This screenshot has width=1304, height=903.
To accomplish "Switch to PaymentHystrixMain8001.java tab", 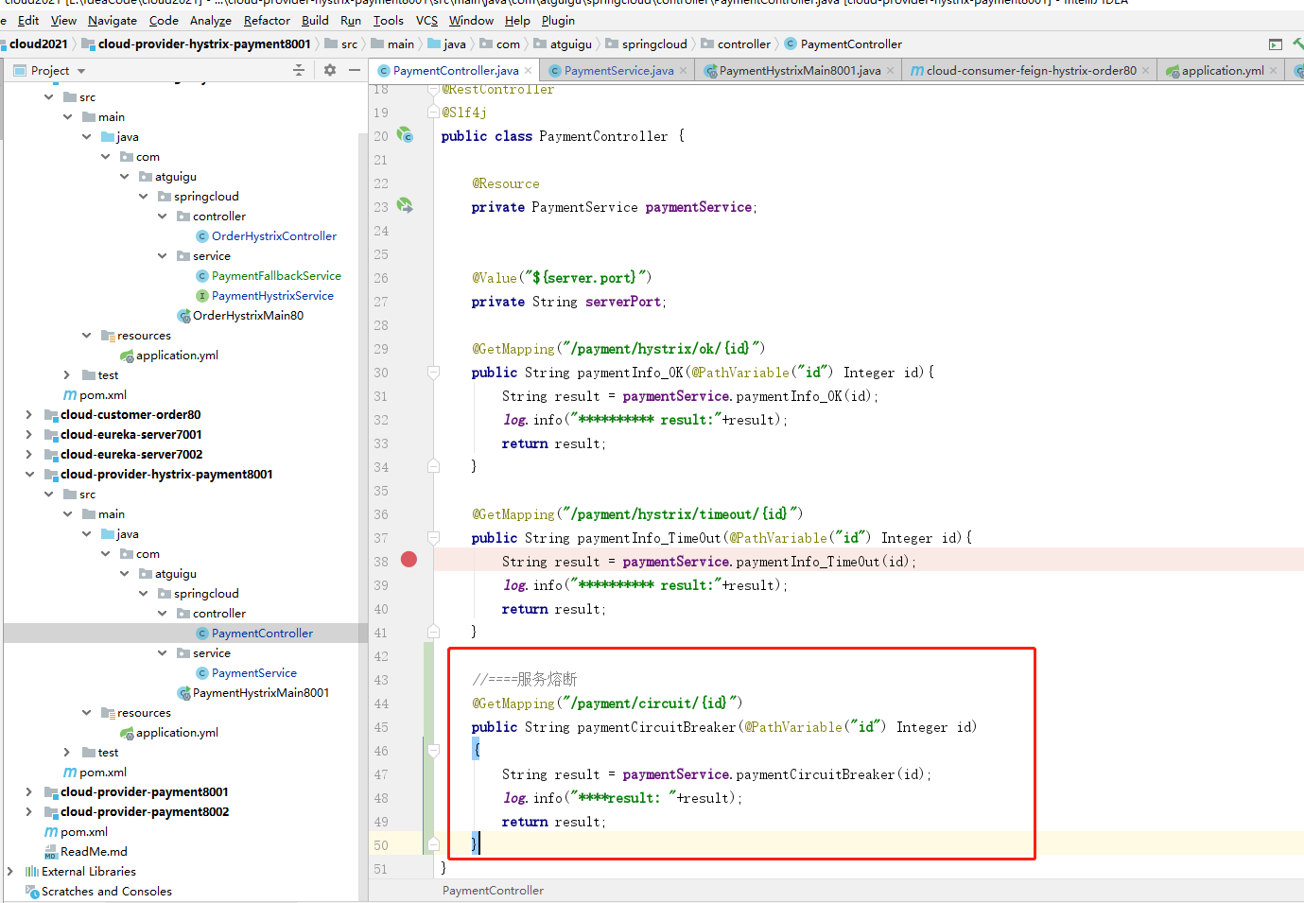I will pos(800,71).
